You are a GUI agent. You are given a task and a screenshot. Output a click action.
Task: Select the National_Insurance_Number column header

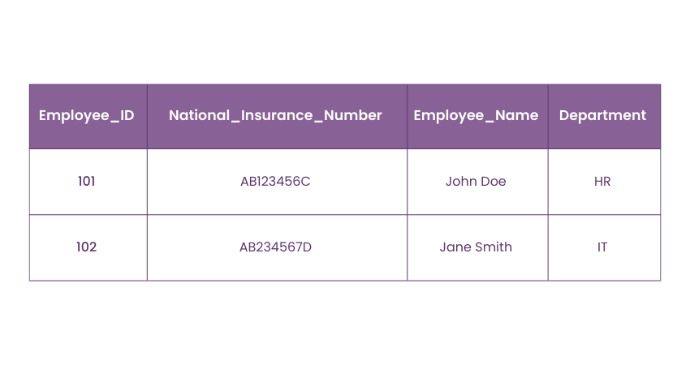275,115
